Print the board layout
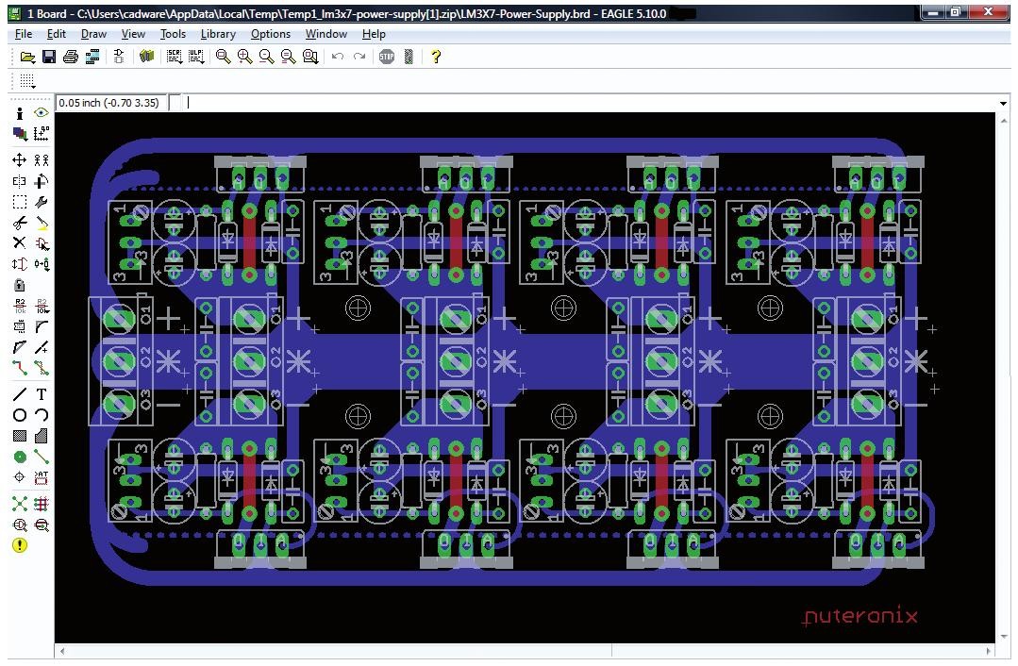This screenshot has width=1018, height=666. click(71, 58)
